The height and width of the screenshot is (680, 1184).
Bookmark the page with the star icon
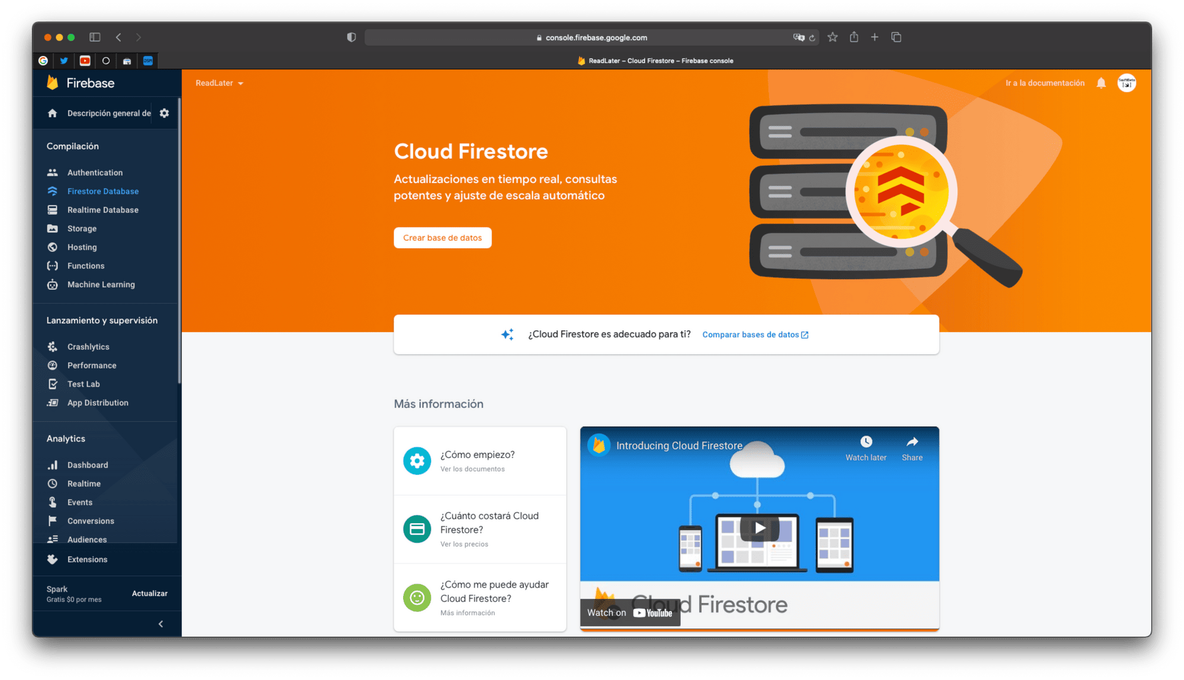coord(832,37)
